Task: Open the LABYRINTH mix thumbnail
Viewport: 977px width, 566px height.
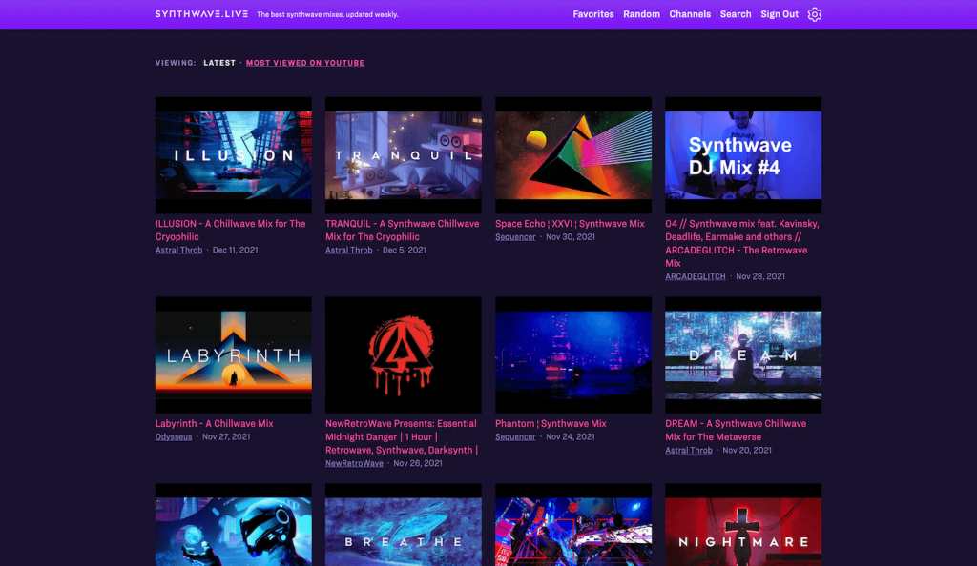Action: point(234,355)
